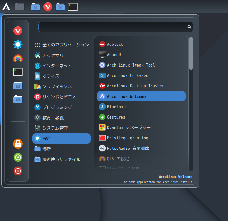This screenshot has width=228, height=221.
Task: Open the first home folder in the top panel
Action: (x=36, y=7)
